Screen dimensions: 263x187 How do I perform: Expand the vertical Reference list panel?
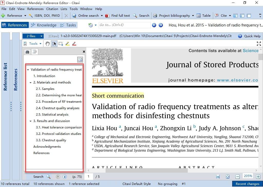pos(6,77)
